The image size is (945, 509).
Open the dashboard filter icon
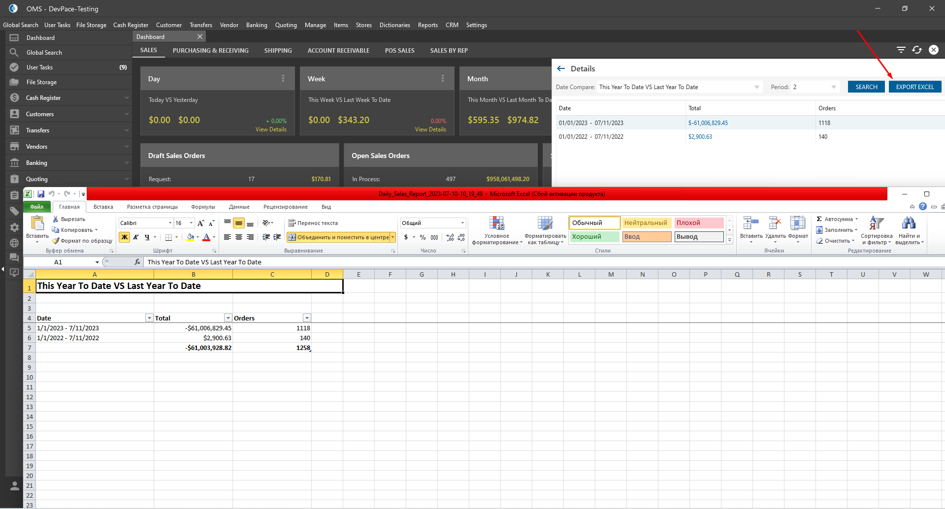tap(901, 50)
